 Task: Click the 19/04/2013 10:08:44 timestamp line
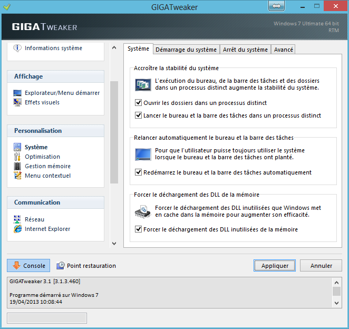point(36,302)
